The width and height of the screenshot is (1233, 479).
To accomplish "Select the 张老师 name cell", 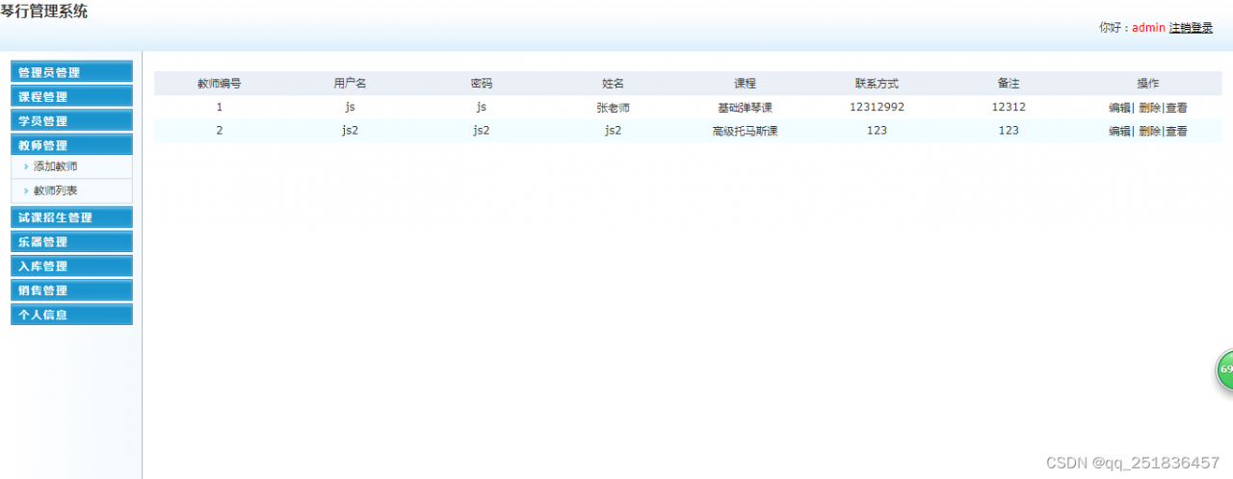I will point(614,108).
